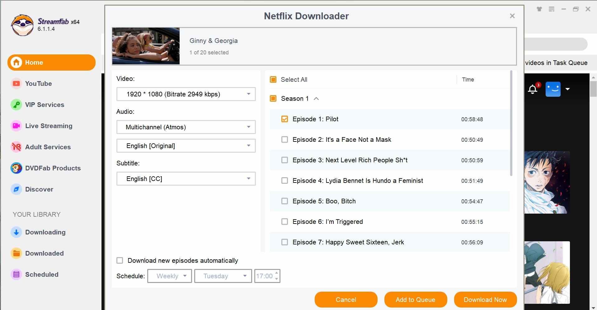Check Episode 3: Next Level Rich People
The width and height of the screenshot is (597, 310).
(x=284, y=160)
